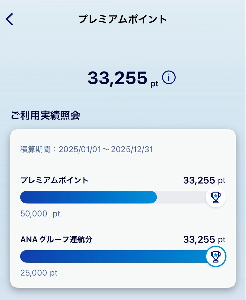
Task: Tap the プレミアムポイント row label
Action: pos(54,180)
